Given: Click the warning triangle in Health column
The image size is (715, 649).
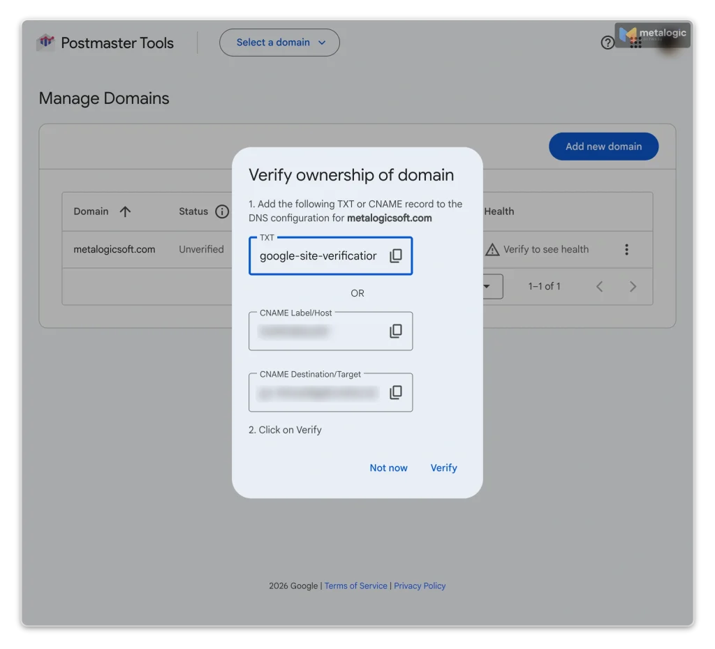Looking at the screenshot, I should 492,249.
